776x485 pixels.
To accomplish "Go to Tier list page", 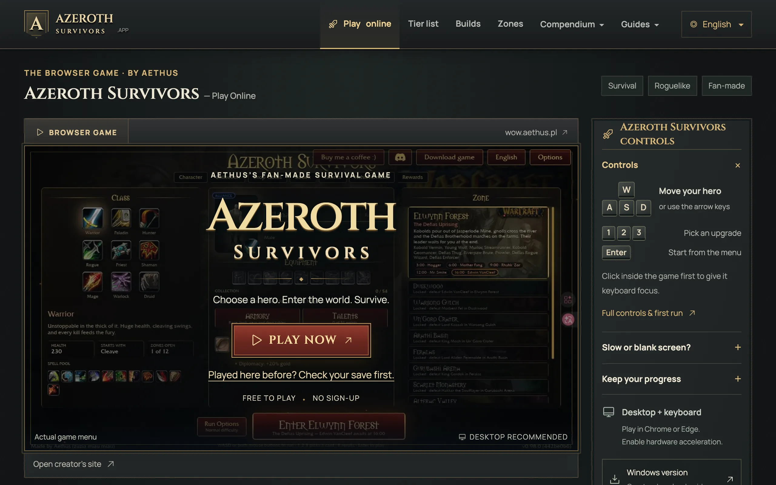I will tap(423, 24).
